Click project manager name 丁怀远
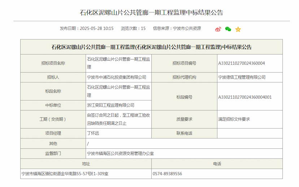The height and width of the screenshot is (187, 299). [x=93, y=133]
